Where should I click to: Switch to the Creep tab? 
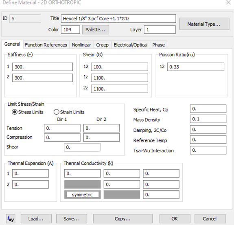click(103, 45)
